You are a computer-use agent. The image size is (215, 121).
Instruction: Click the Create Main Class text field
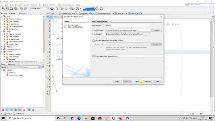coord(135,56)
